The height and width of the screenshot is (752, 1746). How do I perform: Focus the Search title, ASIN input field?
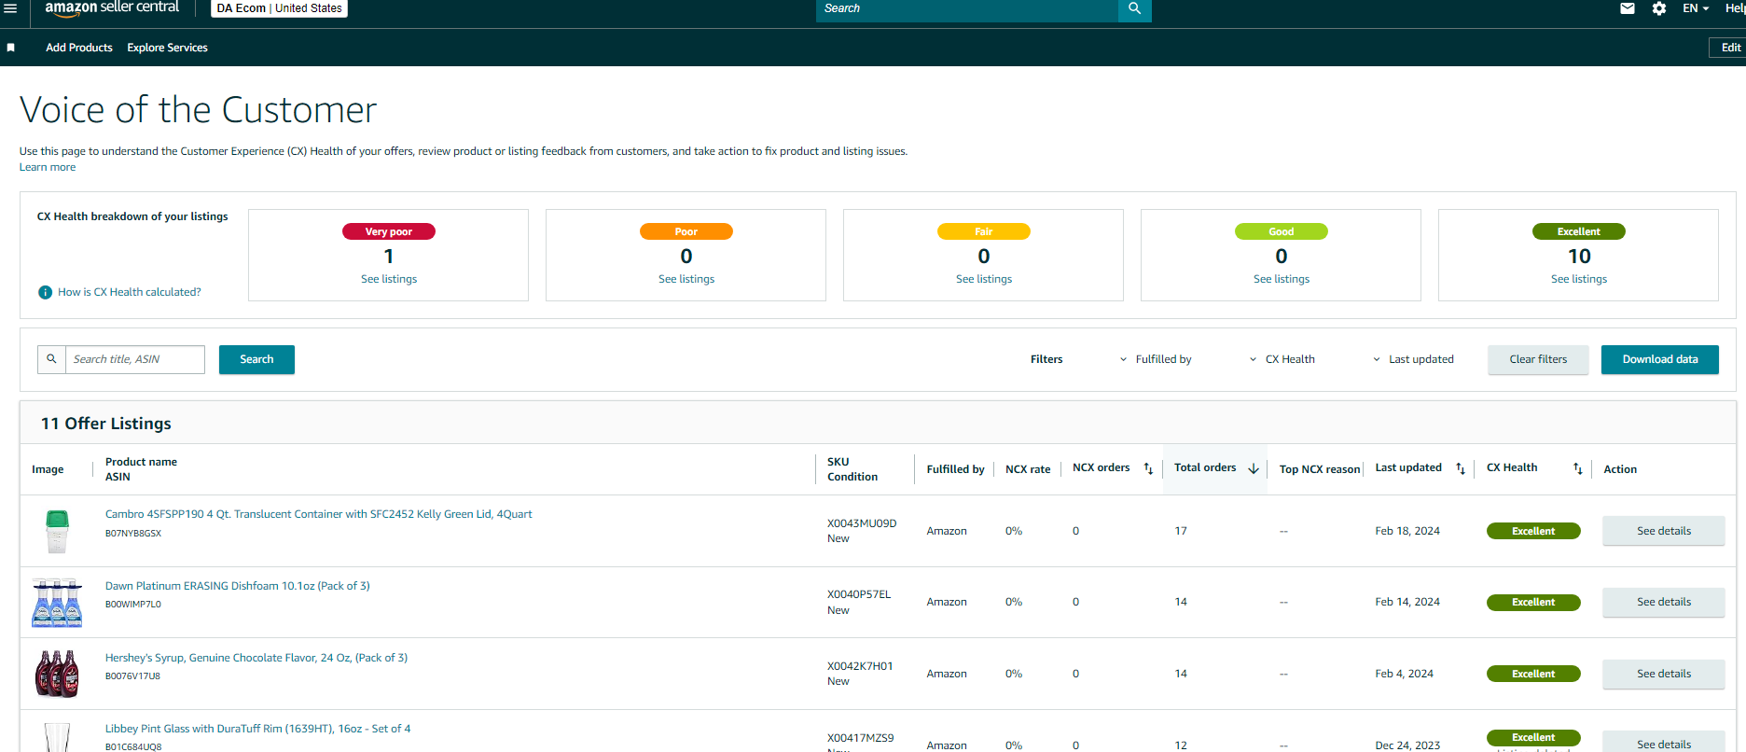click(x=135, y=359)
